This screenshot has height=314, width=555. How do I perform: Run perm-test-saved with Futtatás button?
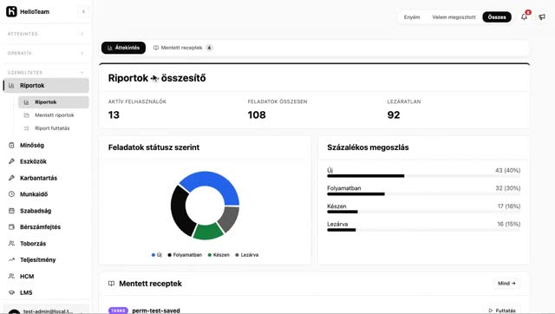click(x=502, y=311)
